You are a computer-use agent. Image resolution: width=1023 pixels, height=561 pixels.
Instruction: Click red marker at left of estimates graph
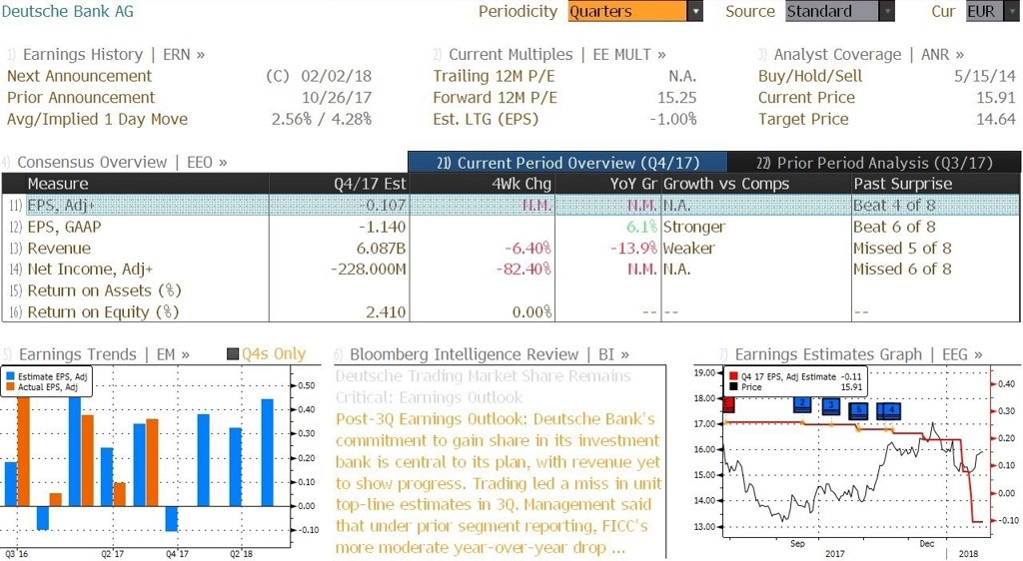728,404
